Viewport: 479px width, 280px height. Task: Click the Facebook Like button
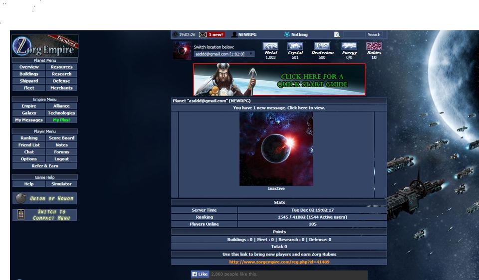point(200,274)
